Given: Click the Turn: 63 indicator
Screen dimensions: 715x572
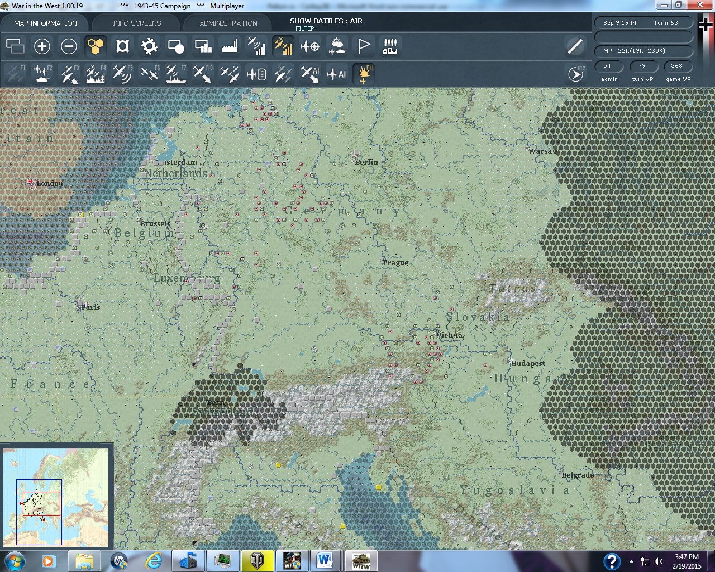Looking at the screenshot, I should click(666, 22).
